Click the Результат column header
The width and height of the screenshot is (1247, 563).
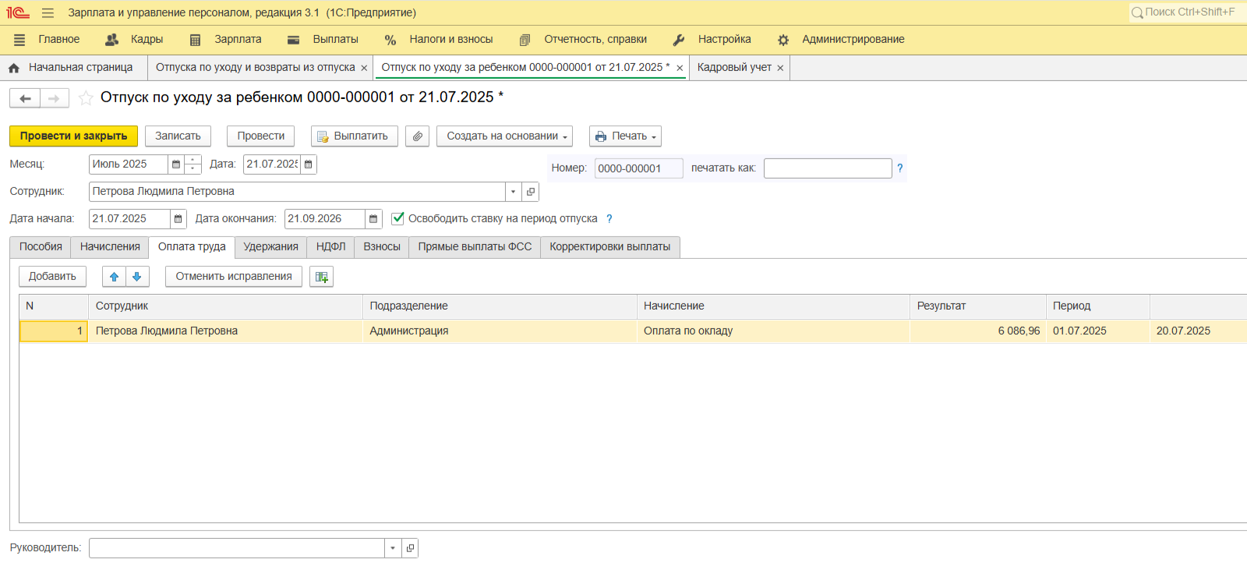[x=977, y=306]
